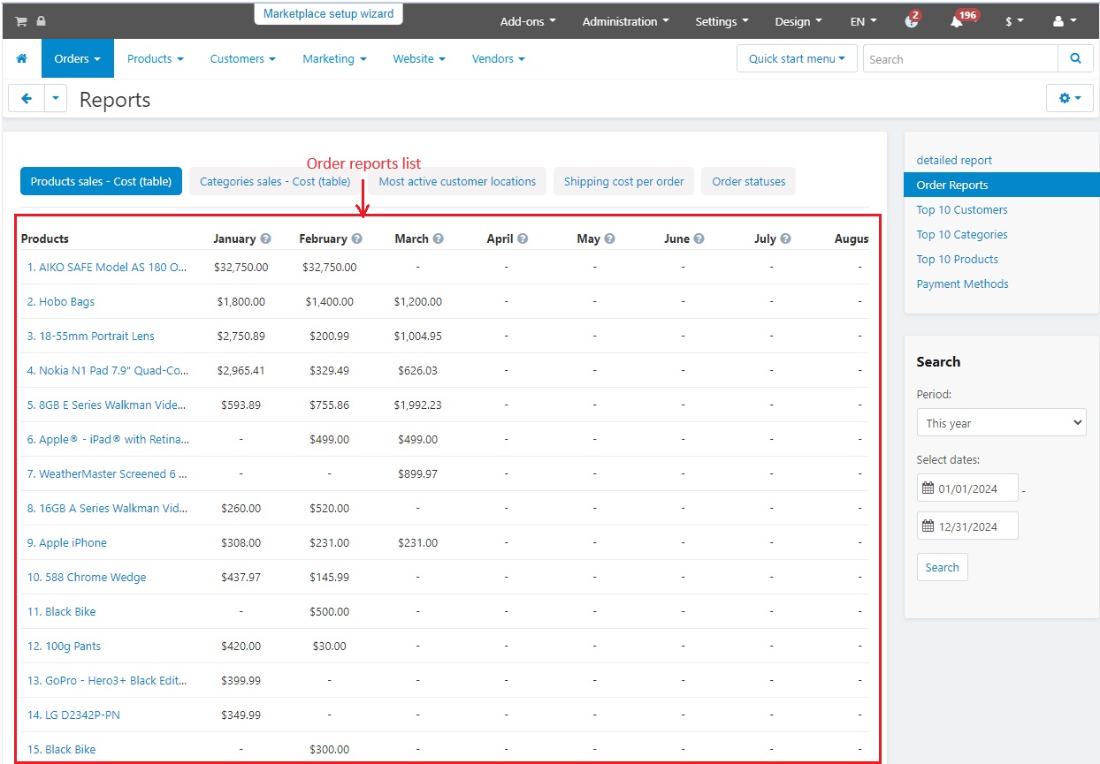Open the Design menu
Viewport: 1100px width, 764px height.
coord(798,21)
